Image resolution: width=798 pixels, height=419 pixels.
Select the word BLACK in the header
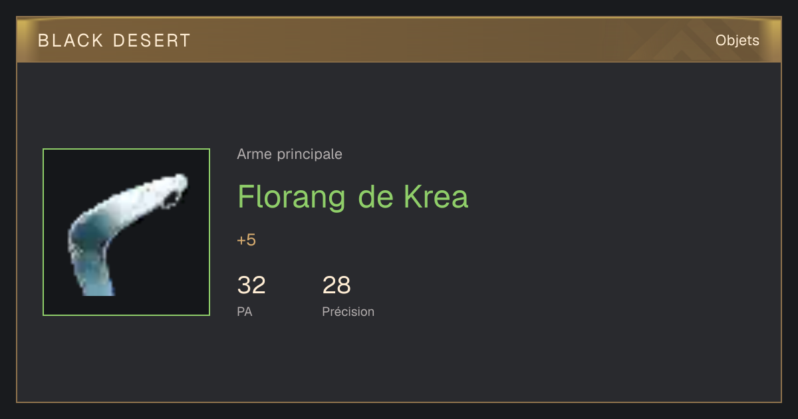(70, 41)
